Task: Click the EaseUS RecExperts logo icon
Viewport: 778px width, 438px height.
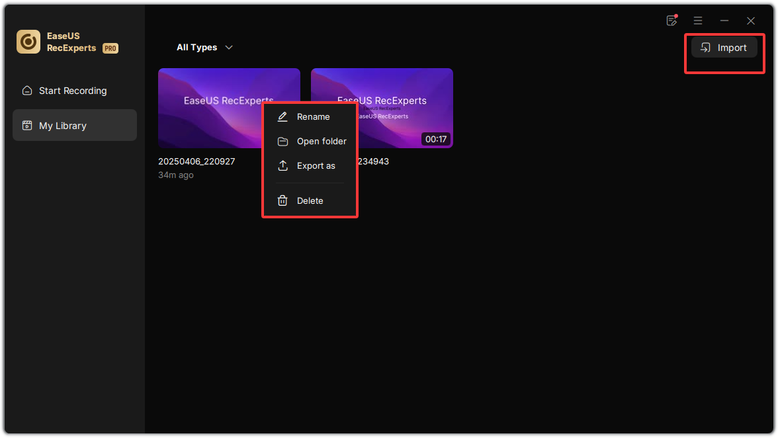Action: (28, 42)
